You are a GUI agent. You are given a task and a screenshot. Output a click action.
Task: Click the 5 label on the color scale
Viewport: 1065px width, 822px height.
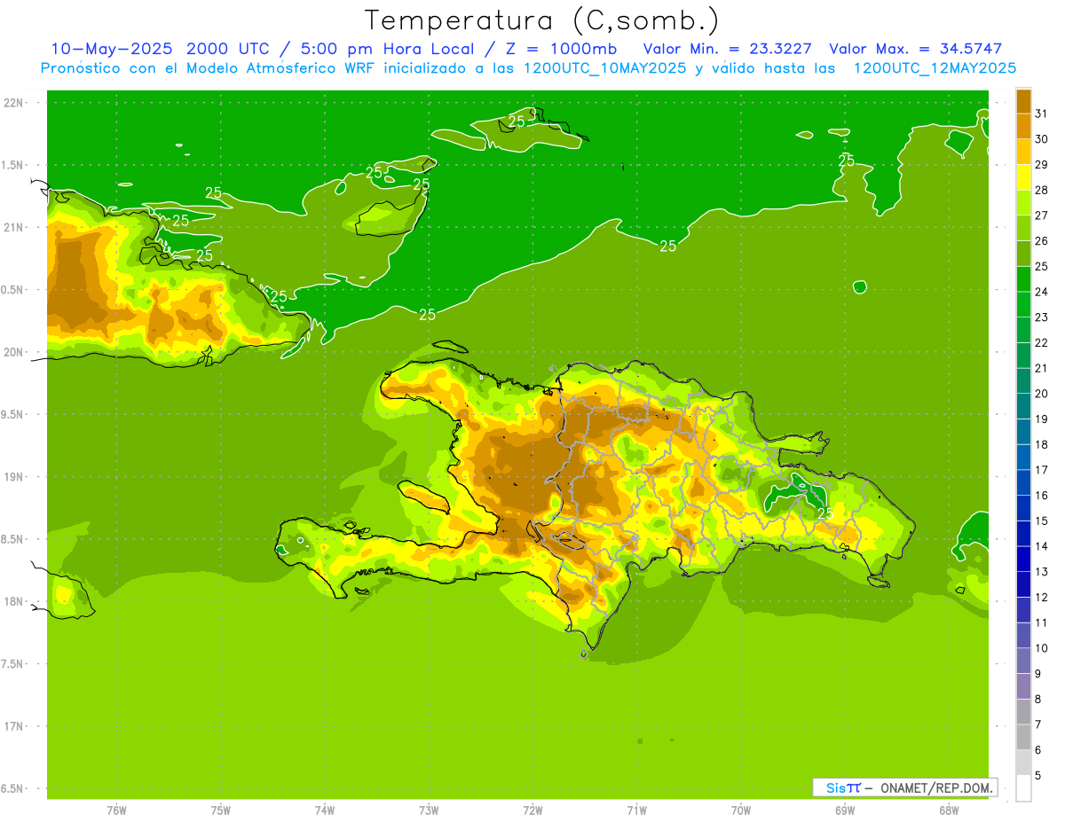coord(1037,776)
